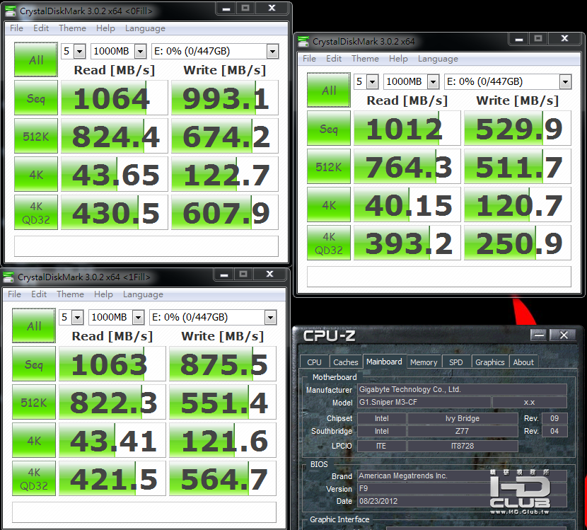The image size is (587, 530).
Task: Open File menu in the 0Fill CrystalDiskMark window
Action: pyautogui.click(x=16, y=28)
